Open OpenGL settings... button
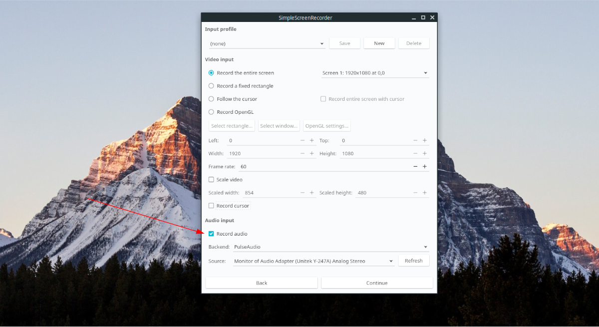The height and width of the screenshot is (327, 599). (326, 126)
